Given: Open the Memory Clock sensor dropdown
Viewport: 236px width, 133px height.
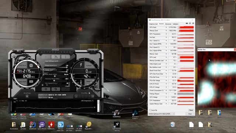Looking at the screenshot, I should click(x=166, y=31).
